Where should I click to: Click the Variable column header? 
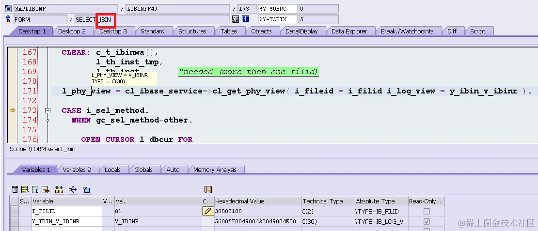click(x=67, y=201)
